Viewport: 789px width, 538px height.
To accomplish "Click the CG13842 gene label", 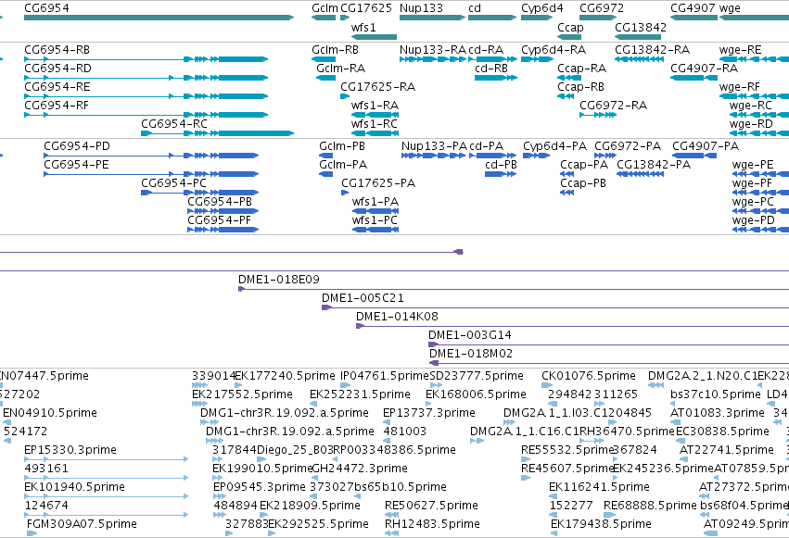I will 640,27.
